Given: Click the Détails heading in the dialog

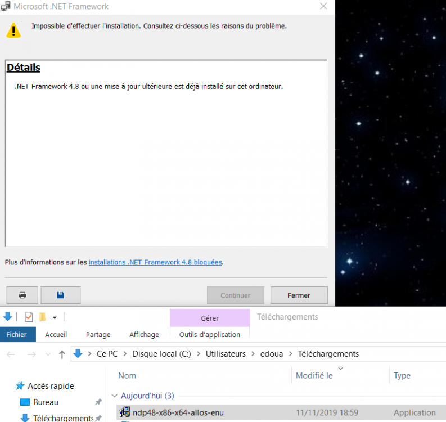Looking at the screenshot, I should click(24, 68).
